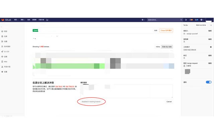
Task: Click edit link beside assignee section
Action: 210,31
